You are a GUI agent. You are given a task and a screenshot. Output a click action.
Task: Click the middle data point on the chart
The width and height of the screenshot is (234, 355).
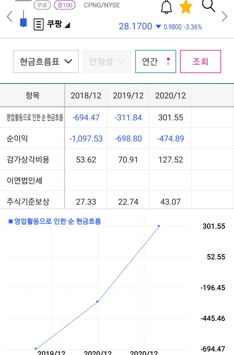coord(97,301)
